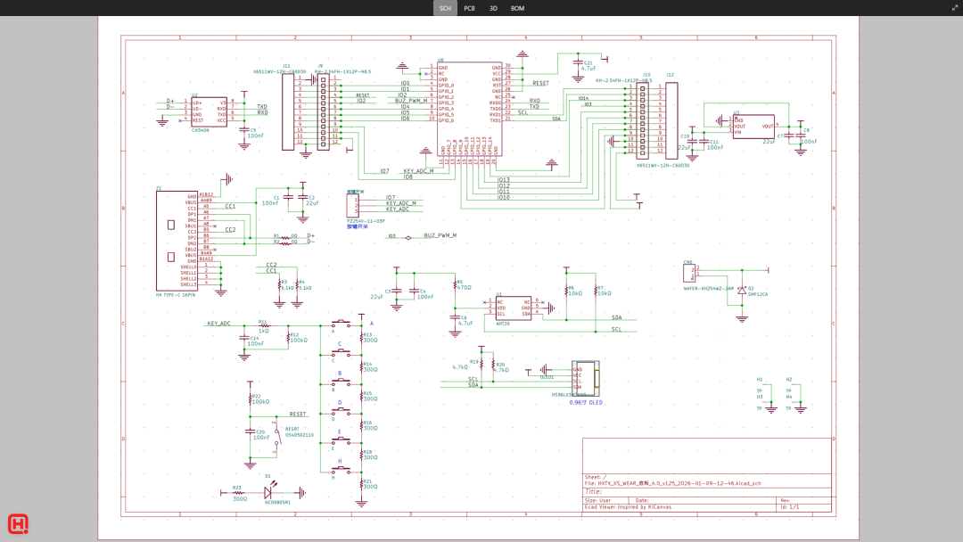Toggle fullscreen with the expand arrows icon
Screen dimensions: 963x542
955,7
